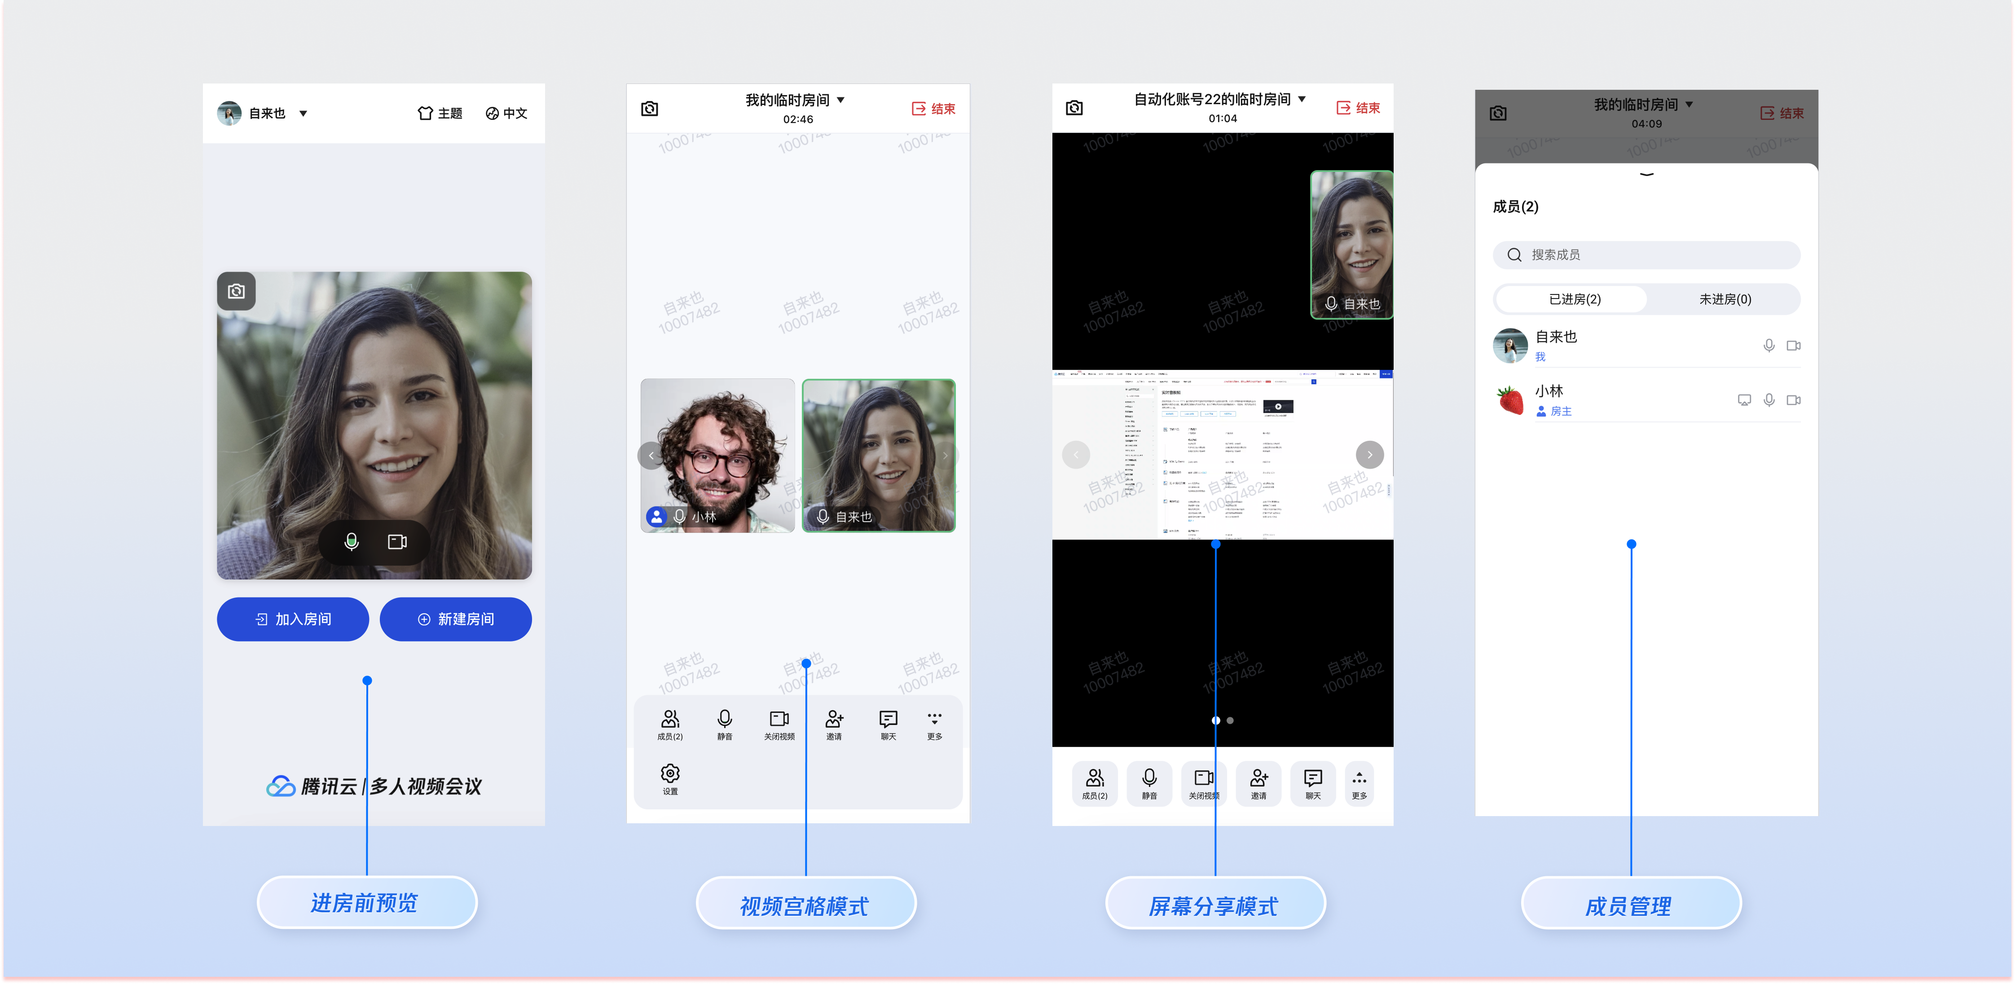Open the 主题 theme selector
Viewport: 2015px width, 984px height.
[x=440, y=114]
